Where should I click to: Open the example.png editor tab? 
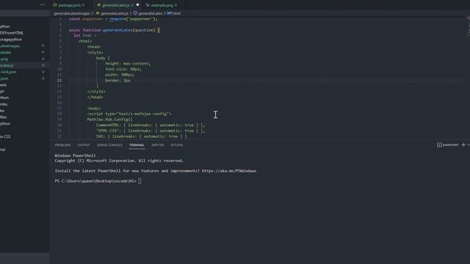tap(162, 5)
